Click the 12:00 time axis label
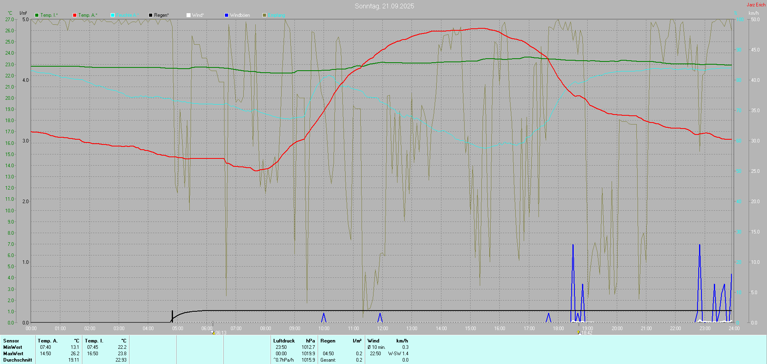This screenshot has height=364, width=767. pos(383,328)
